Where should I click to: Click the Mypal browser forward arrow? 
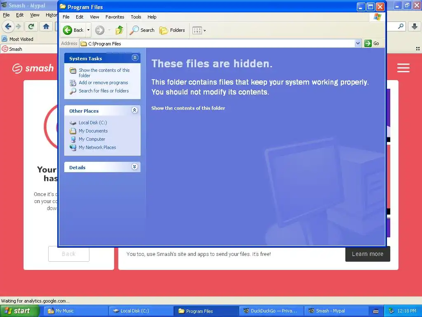click(18, 26)
